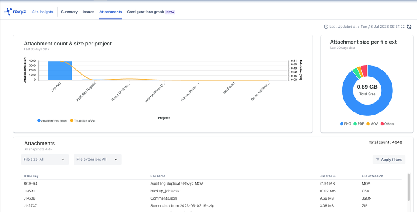
Task: Toggle the PNG legend entry
Action: [346, 124]
